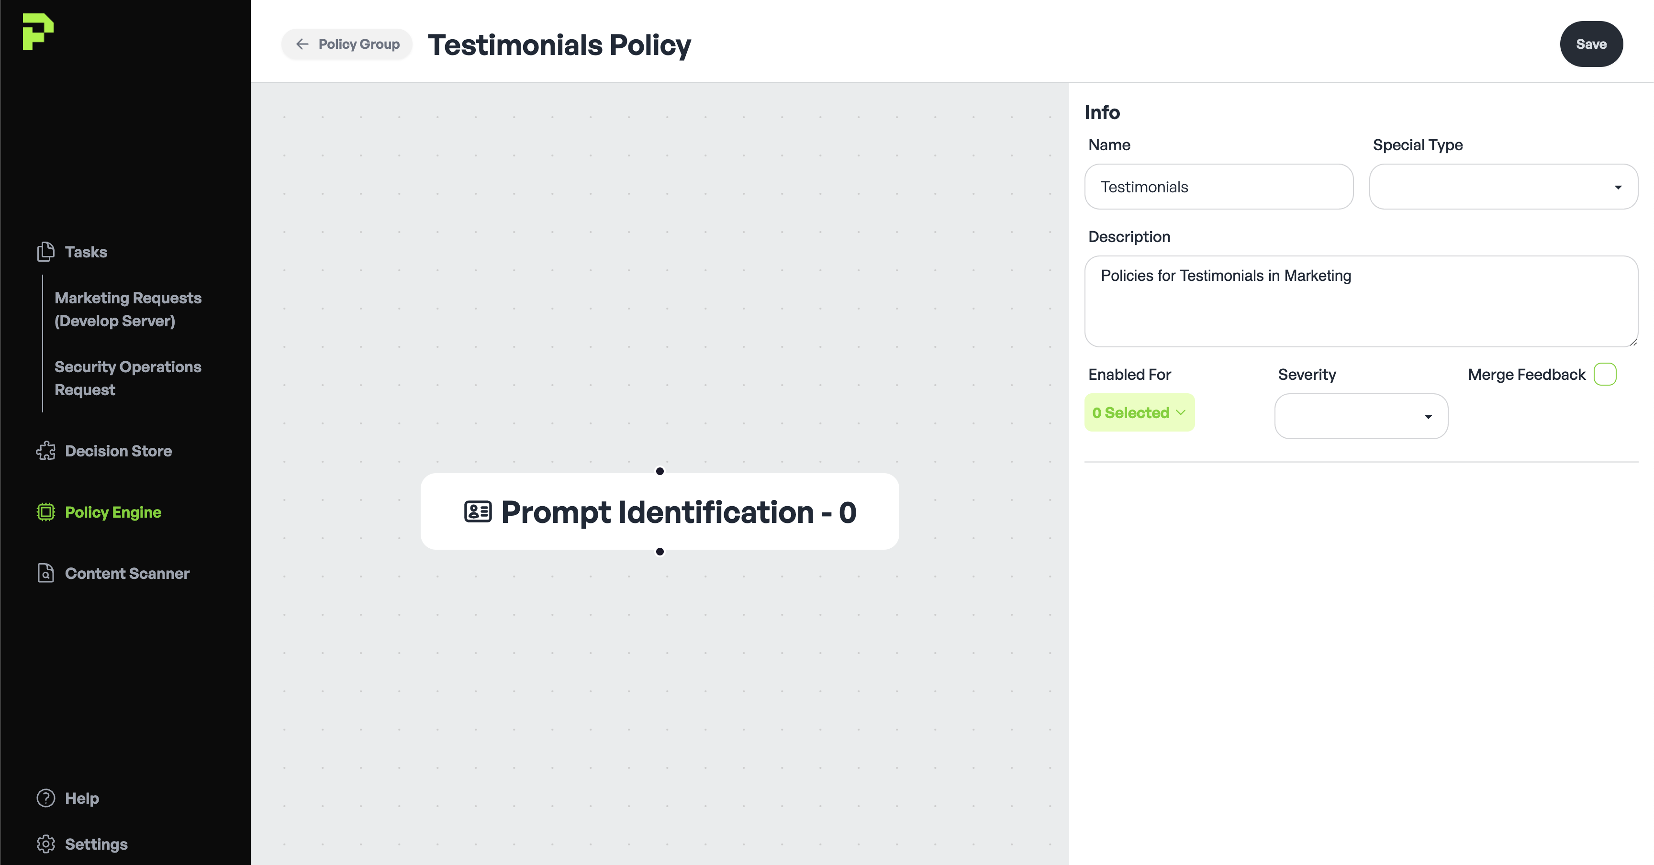This screenshot has height=865, width=1654.
Task: Click the Tasks documents icon
Action: tap(45, 252)
